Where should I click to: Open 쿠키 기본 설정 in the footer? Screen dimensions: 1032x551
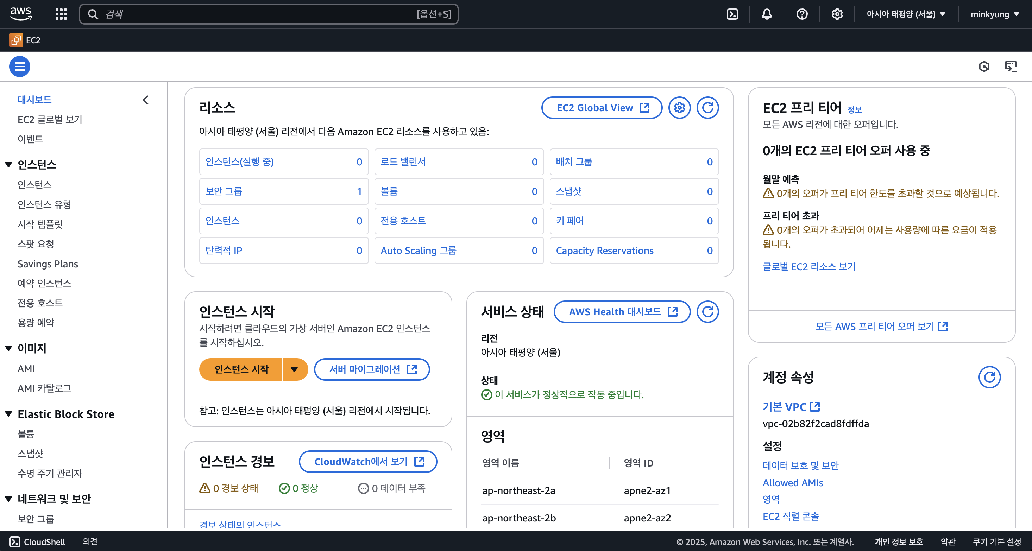[x=997, y=541]
